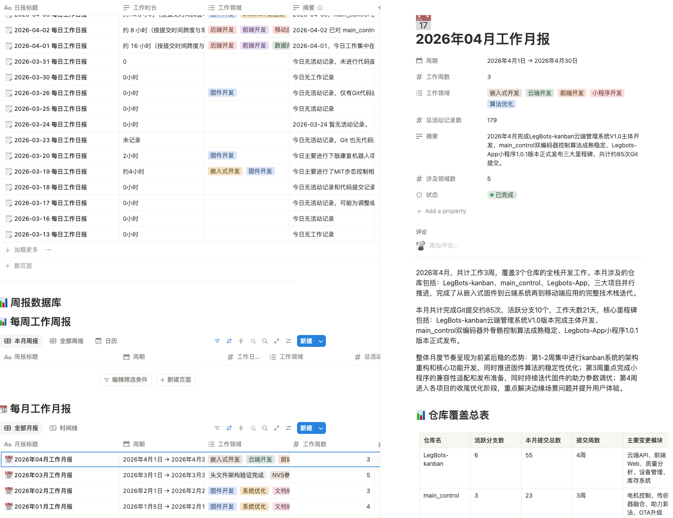This screenshot has width=673, height=518.
Task: Click filter icon in 每月工作月报 toolbar
Action: tap(217, 428)
